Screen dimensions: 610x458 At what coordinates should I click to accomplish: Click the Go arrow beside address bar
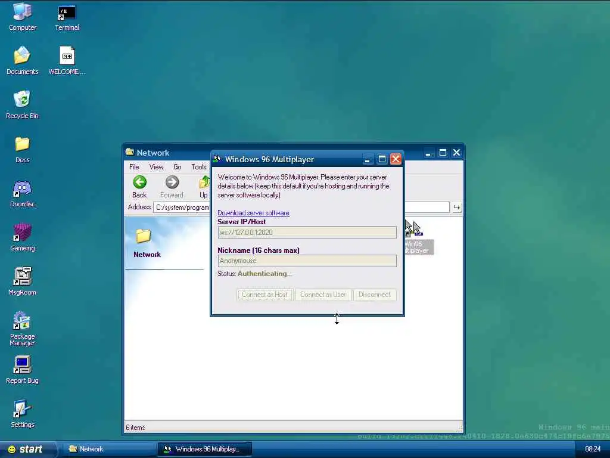click(457, 208)
